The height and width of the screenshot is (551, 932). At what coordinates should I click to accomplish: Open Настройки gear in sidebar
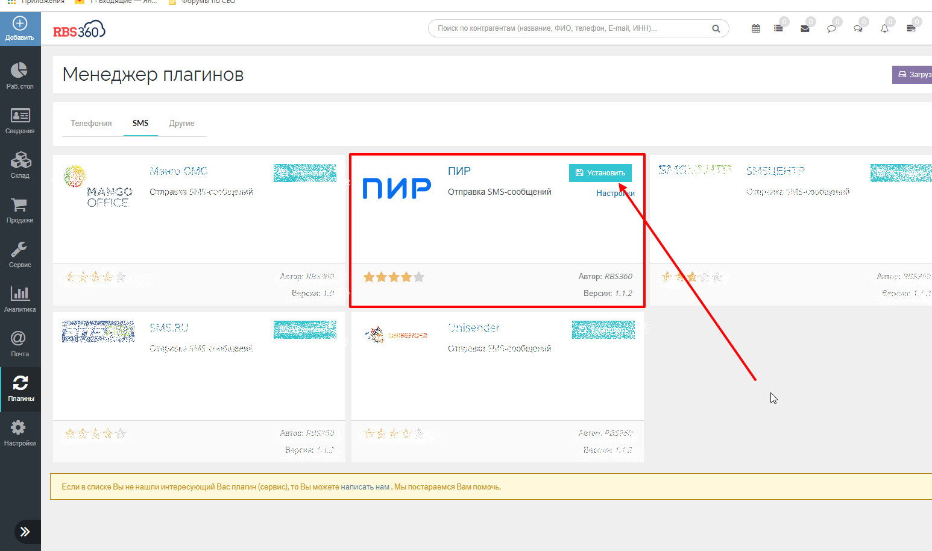(x=20, y=433)
